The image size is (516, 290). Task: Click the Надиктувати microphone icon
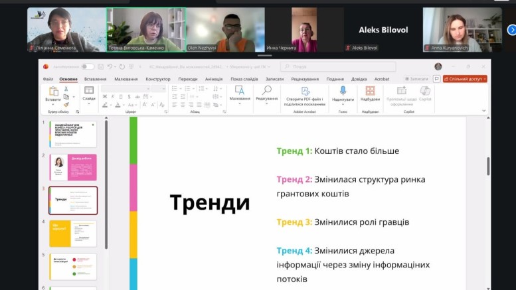click(343, 90)
